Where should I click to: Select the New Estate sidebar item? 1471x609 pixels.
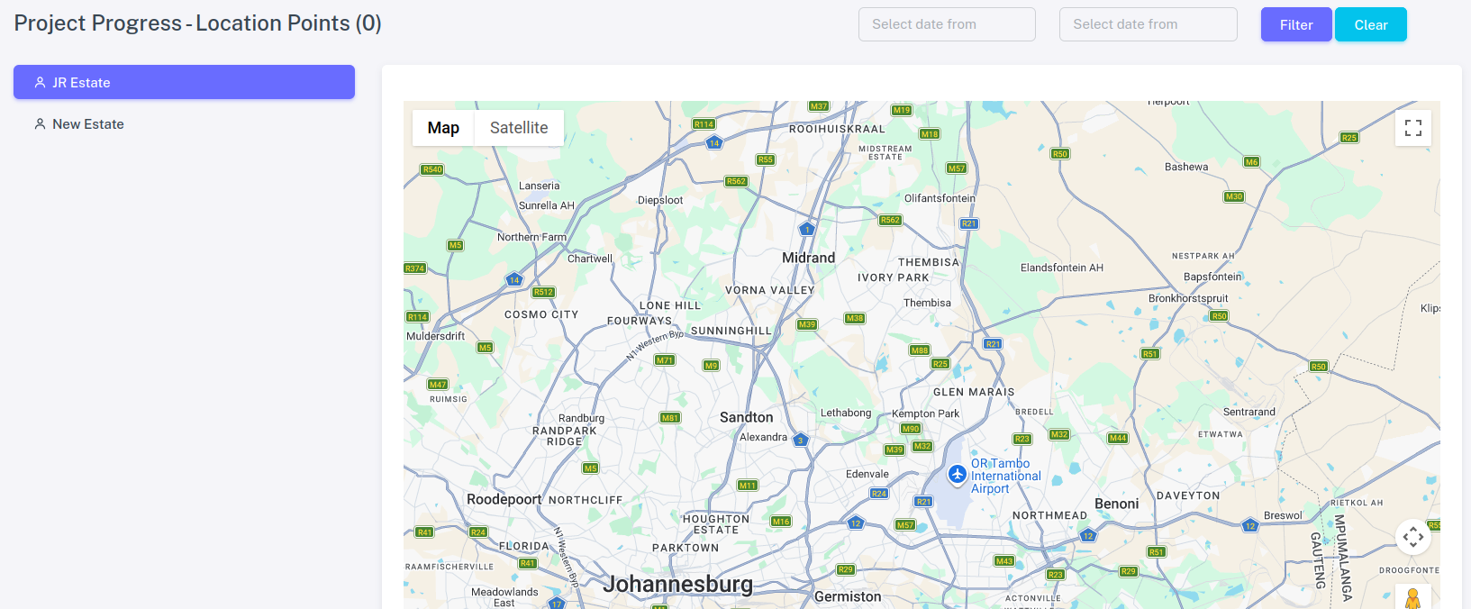click(184, 123)
